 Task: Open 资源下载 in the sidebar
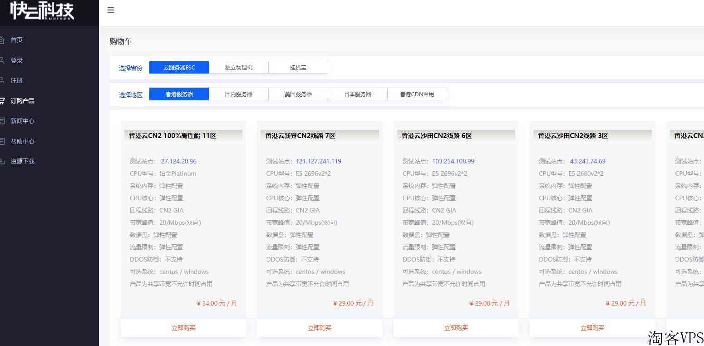tap(23, 161)
